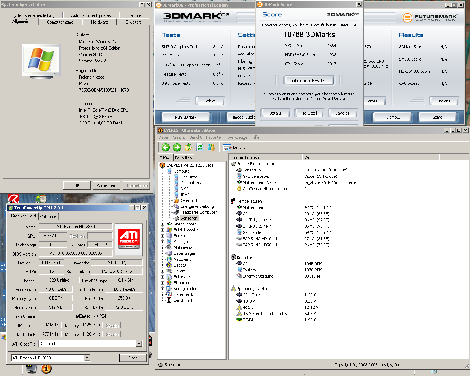Click the Benchmark hourglass icon

click(169, 300)
